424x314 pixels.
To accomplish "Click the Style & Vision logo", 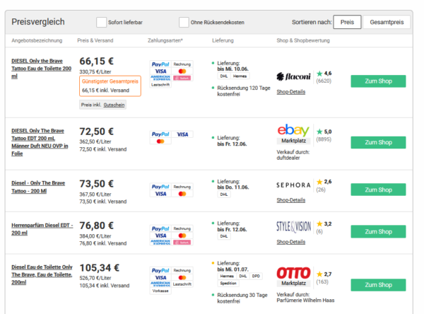I will pyautogui.click(x=294, y=227).
